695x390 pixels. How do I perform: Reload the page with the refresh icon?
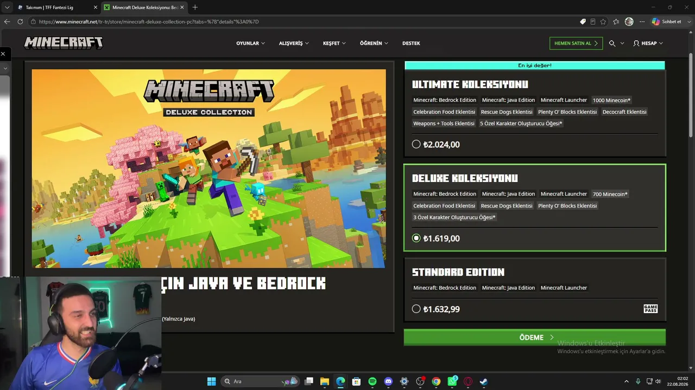[x=20, y=22]
